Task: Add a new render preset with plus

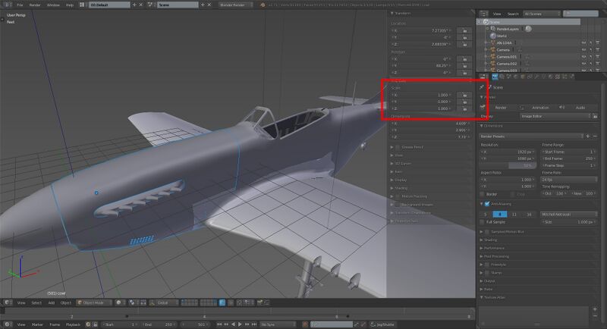Action: pos(588,136)
